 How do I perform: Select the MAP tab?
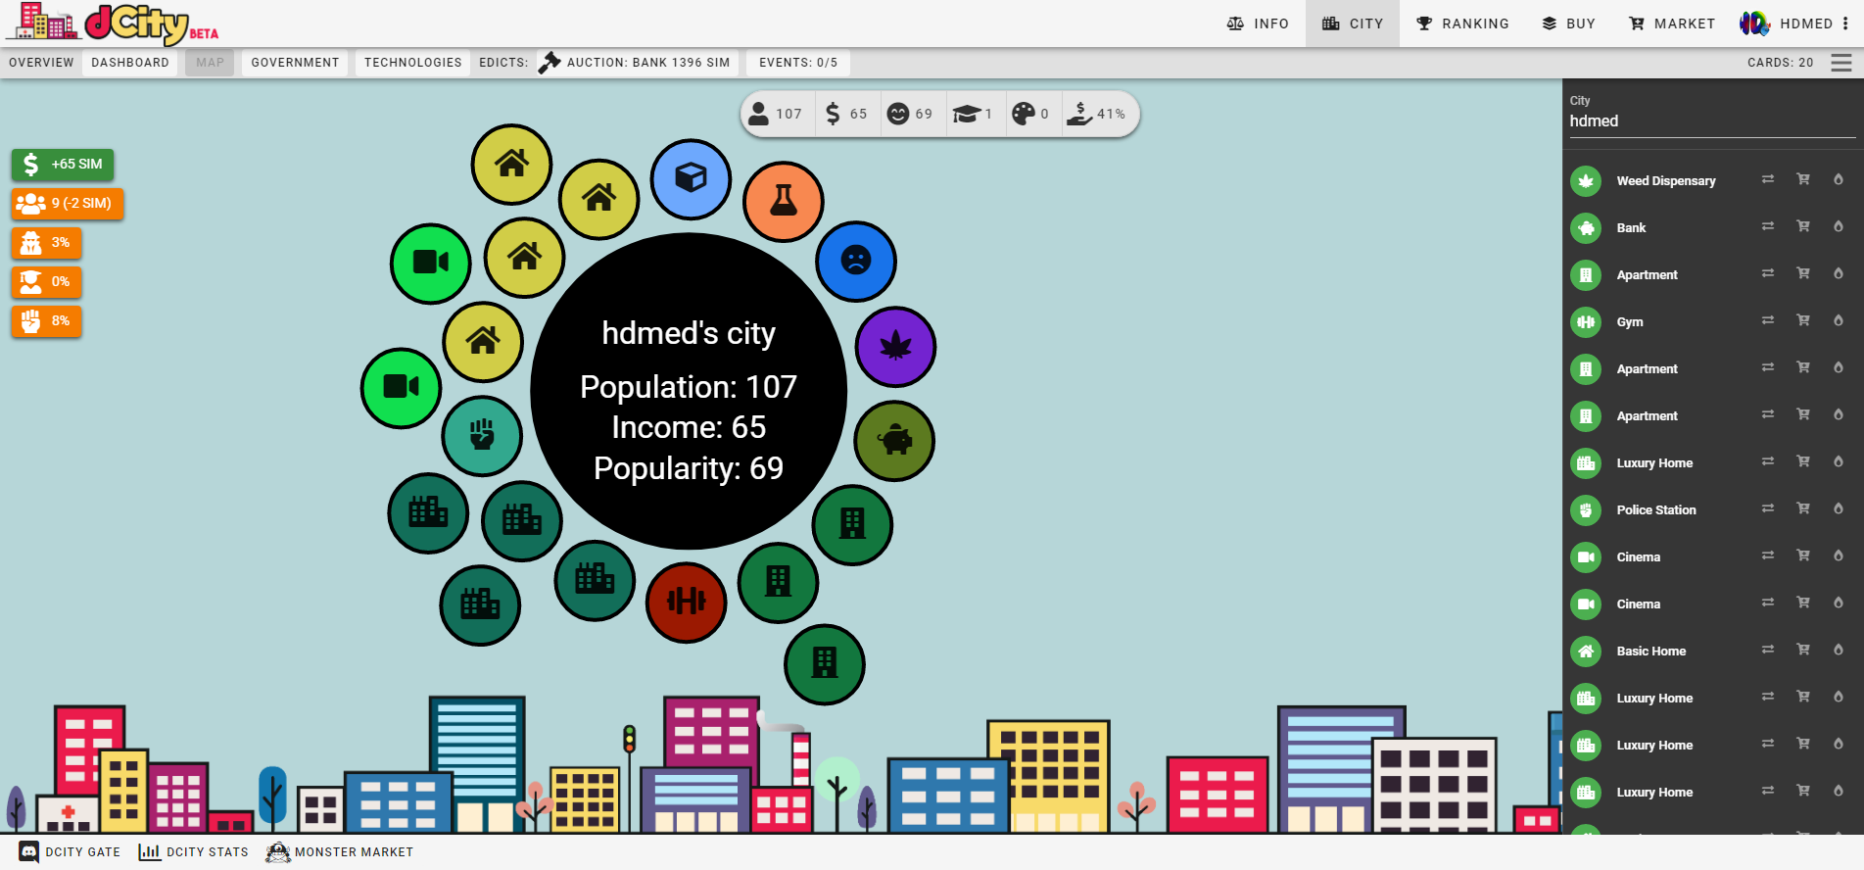(210, 63)
